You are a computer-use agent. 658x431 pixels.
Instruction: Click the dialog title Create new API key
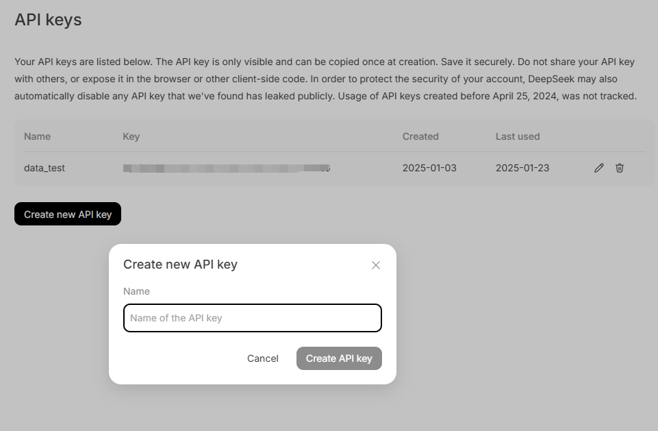(x=180, y=264)
